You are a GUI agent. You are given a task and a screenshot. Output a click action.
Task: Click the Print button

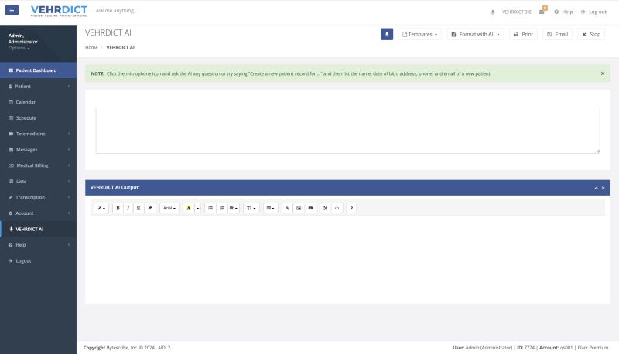[524, 34]
